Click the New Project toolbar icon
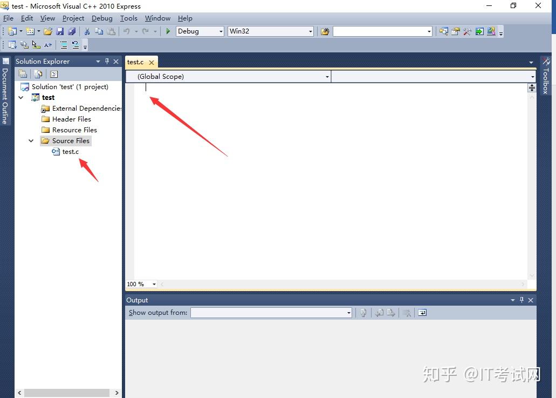The height and width of the screenshot is (398, 556). pos(13,31)
